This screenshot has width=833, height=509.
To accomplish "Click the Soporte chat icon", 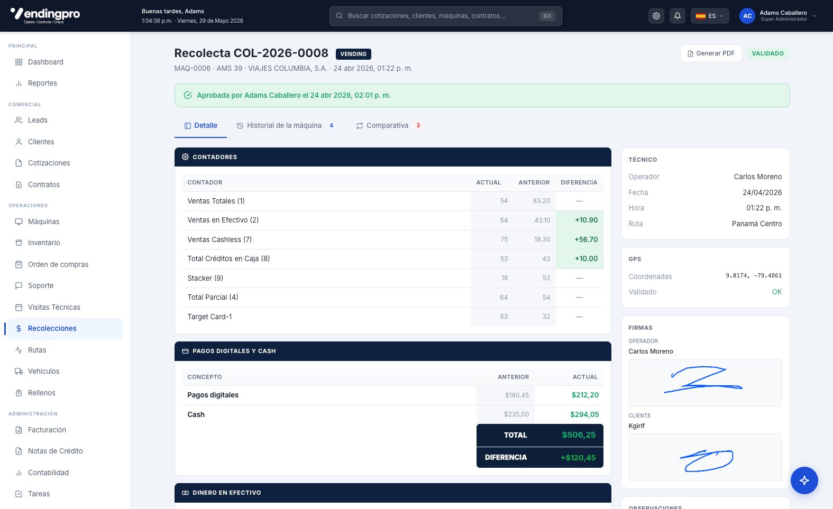I will pos(19,286).
